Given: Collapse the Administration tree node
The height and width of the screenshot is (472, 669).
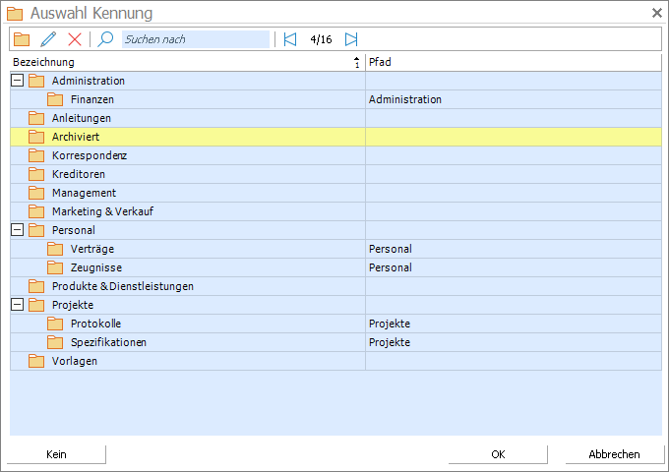Looking at the screenshot, I should coord(17,81).
